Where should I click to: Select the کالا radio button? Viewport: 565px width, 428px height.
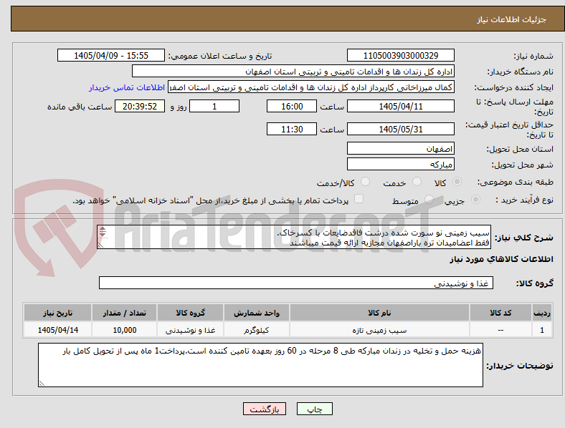point(457,182)
